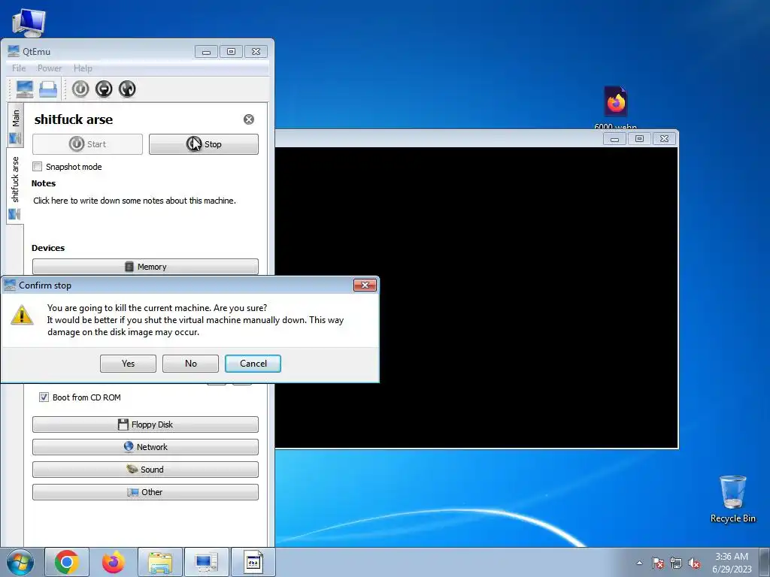Click the network tray icon

[x=676, y=563]
